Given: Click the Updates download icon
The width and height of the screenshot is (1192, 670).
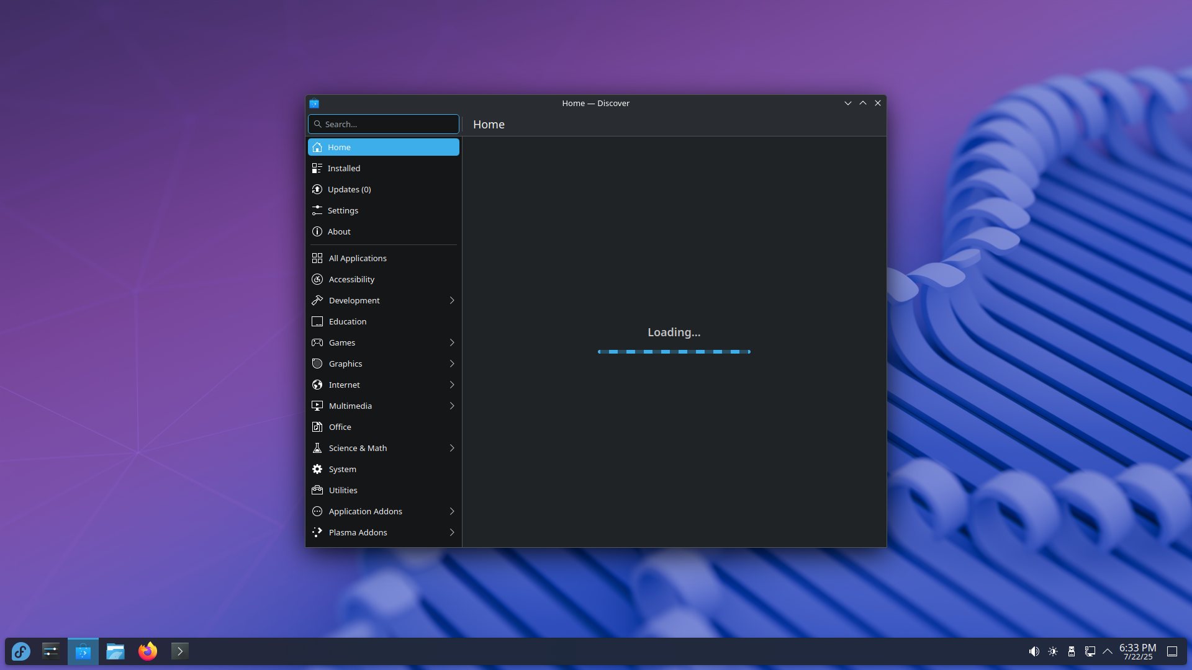Looking at the screenshot, I should pos(317,189).
